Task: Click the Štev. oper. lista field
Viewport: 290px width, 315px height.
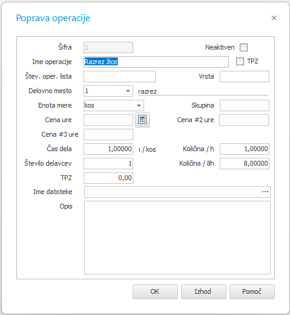Action: click(x=119, y=76)
